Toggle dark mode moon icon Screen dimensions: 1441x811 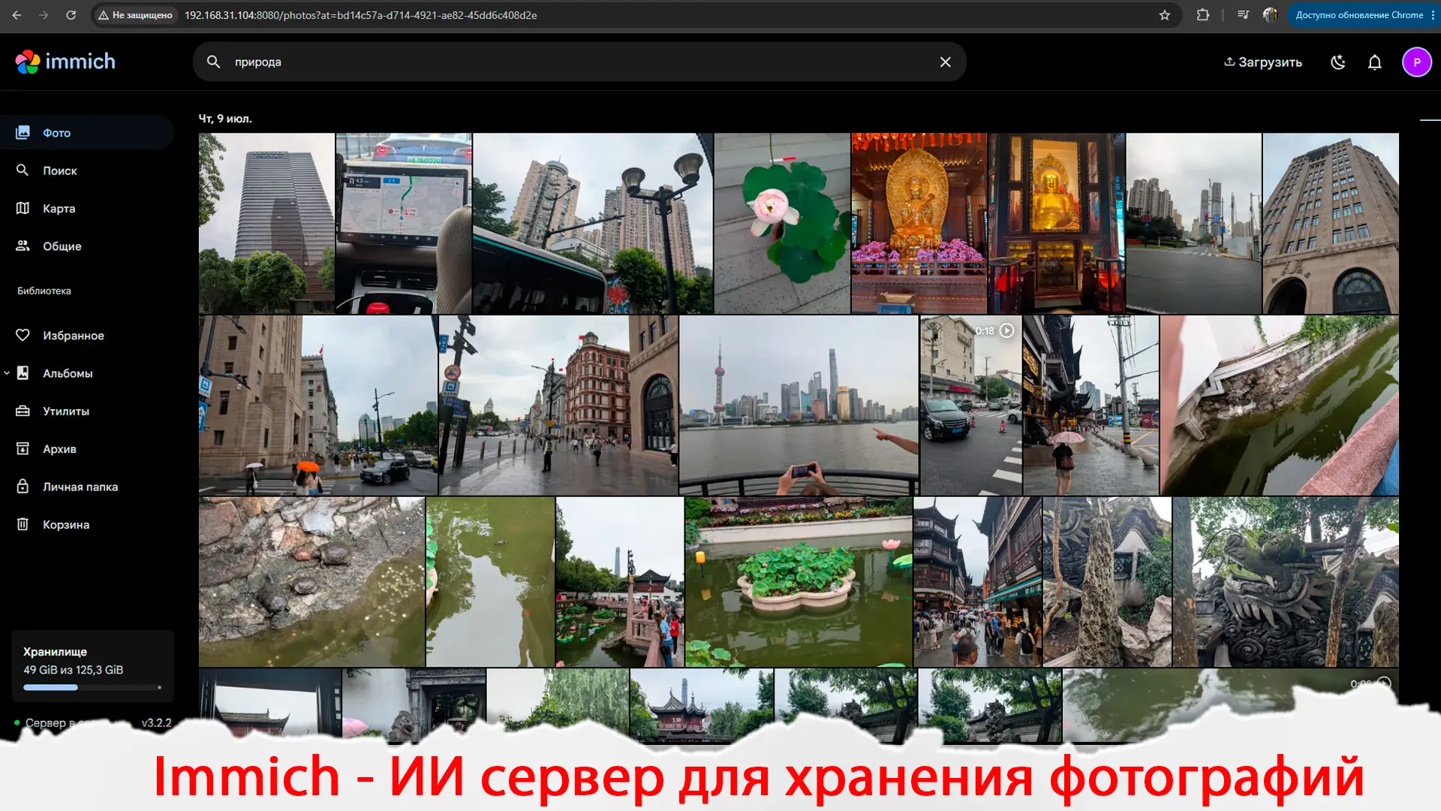[x=1337, y=62]
